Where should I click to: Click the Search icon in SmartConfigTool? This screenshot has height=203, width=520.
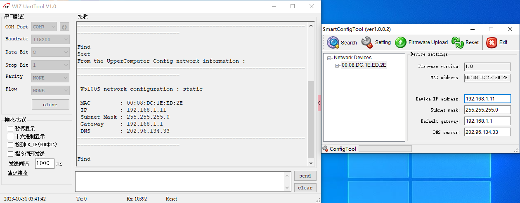pos(333,42)
